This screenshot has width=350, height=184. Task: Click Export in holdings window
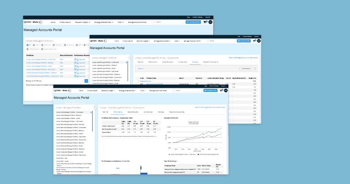tap(141, 69)
